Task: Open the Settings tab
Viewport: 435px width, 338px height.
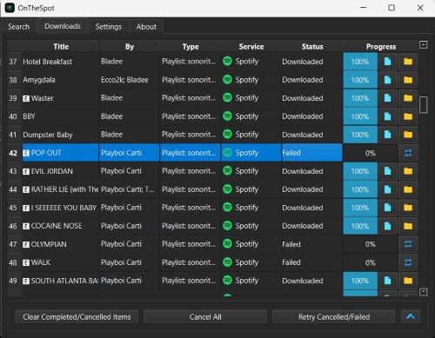Action: pyautogui.click(x=109, y=27)
